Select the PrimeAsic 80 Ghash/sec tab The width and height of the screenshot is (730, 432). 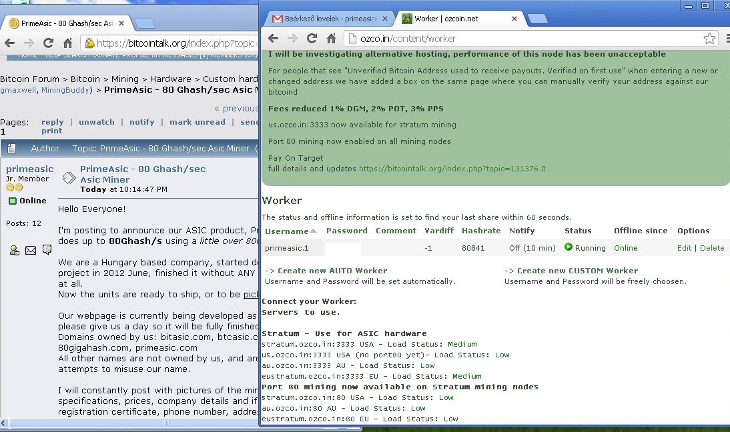(65, 23)
